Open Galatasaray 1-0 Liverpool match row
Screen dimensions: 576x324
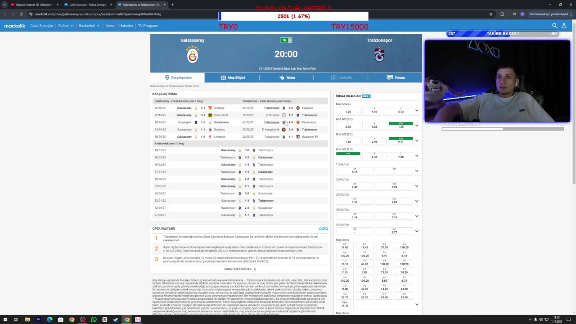click(196, 137)
